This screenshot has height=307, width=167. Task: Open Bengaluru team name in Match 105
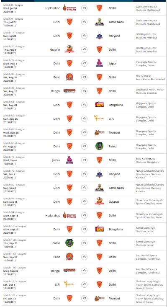116,229
